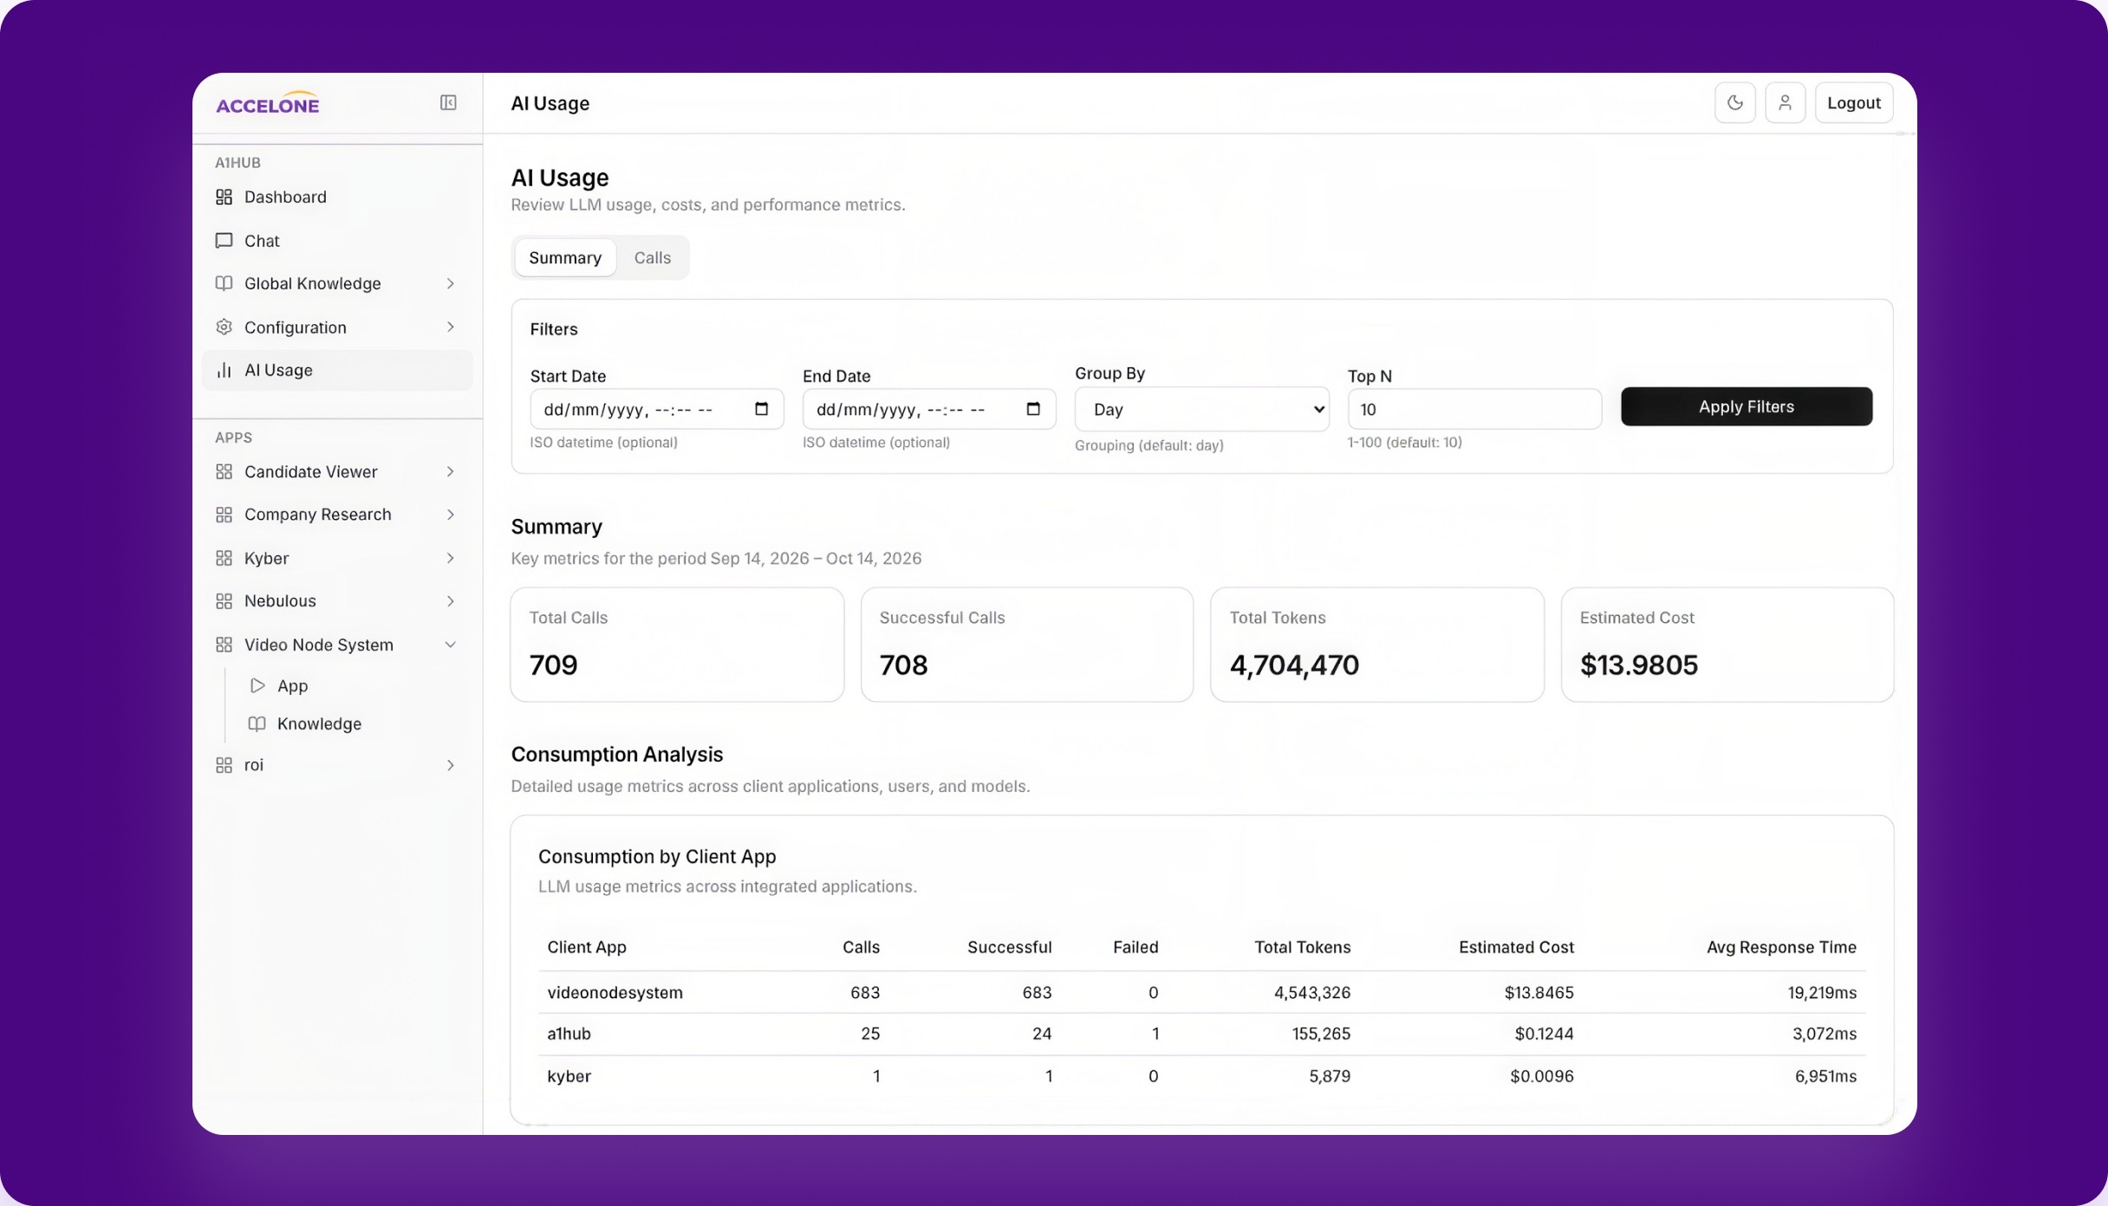Open End Date calendar picker icon
Image resolution: width=2108 pixels, height=1206 pixels.
point(1033,409)
